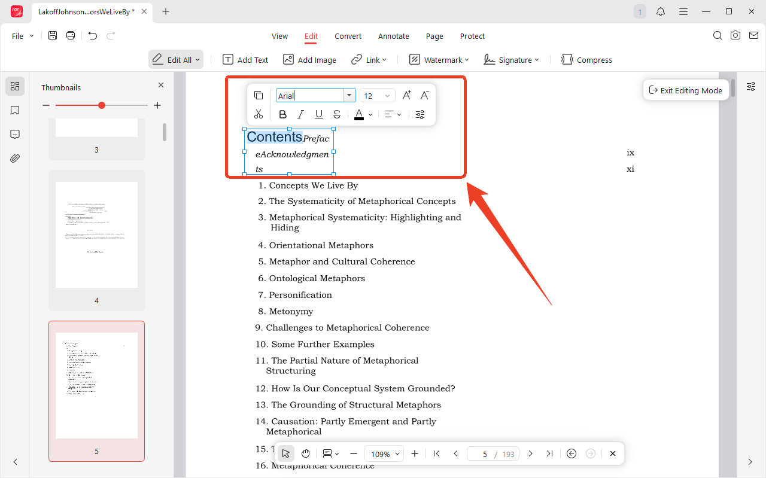
Task: Switch to the Page tab
Action: point(434,36)
